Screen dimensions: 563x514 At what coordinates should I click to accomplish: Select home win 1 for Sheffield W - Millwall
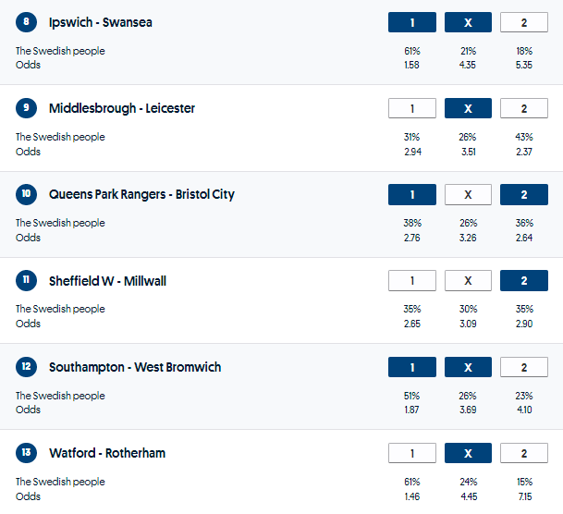coord(412,281)
